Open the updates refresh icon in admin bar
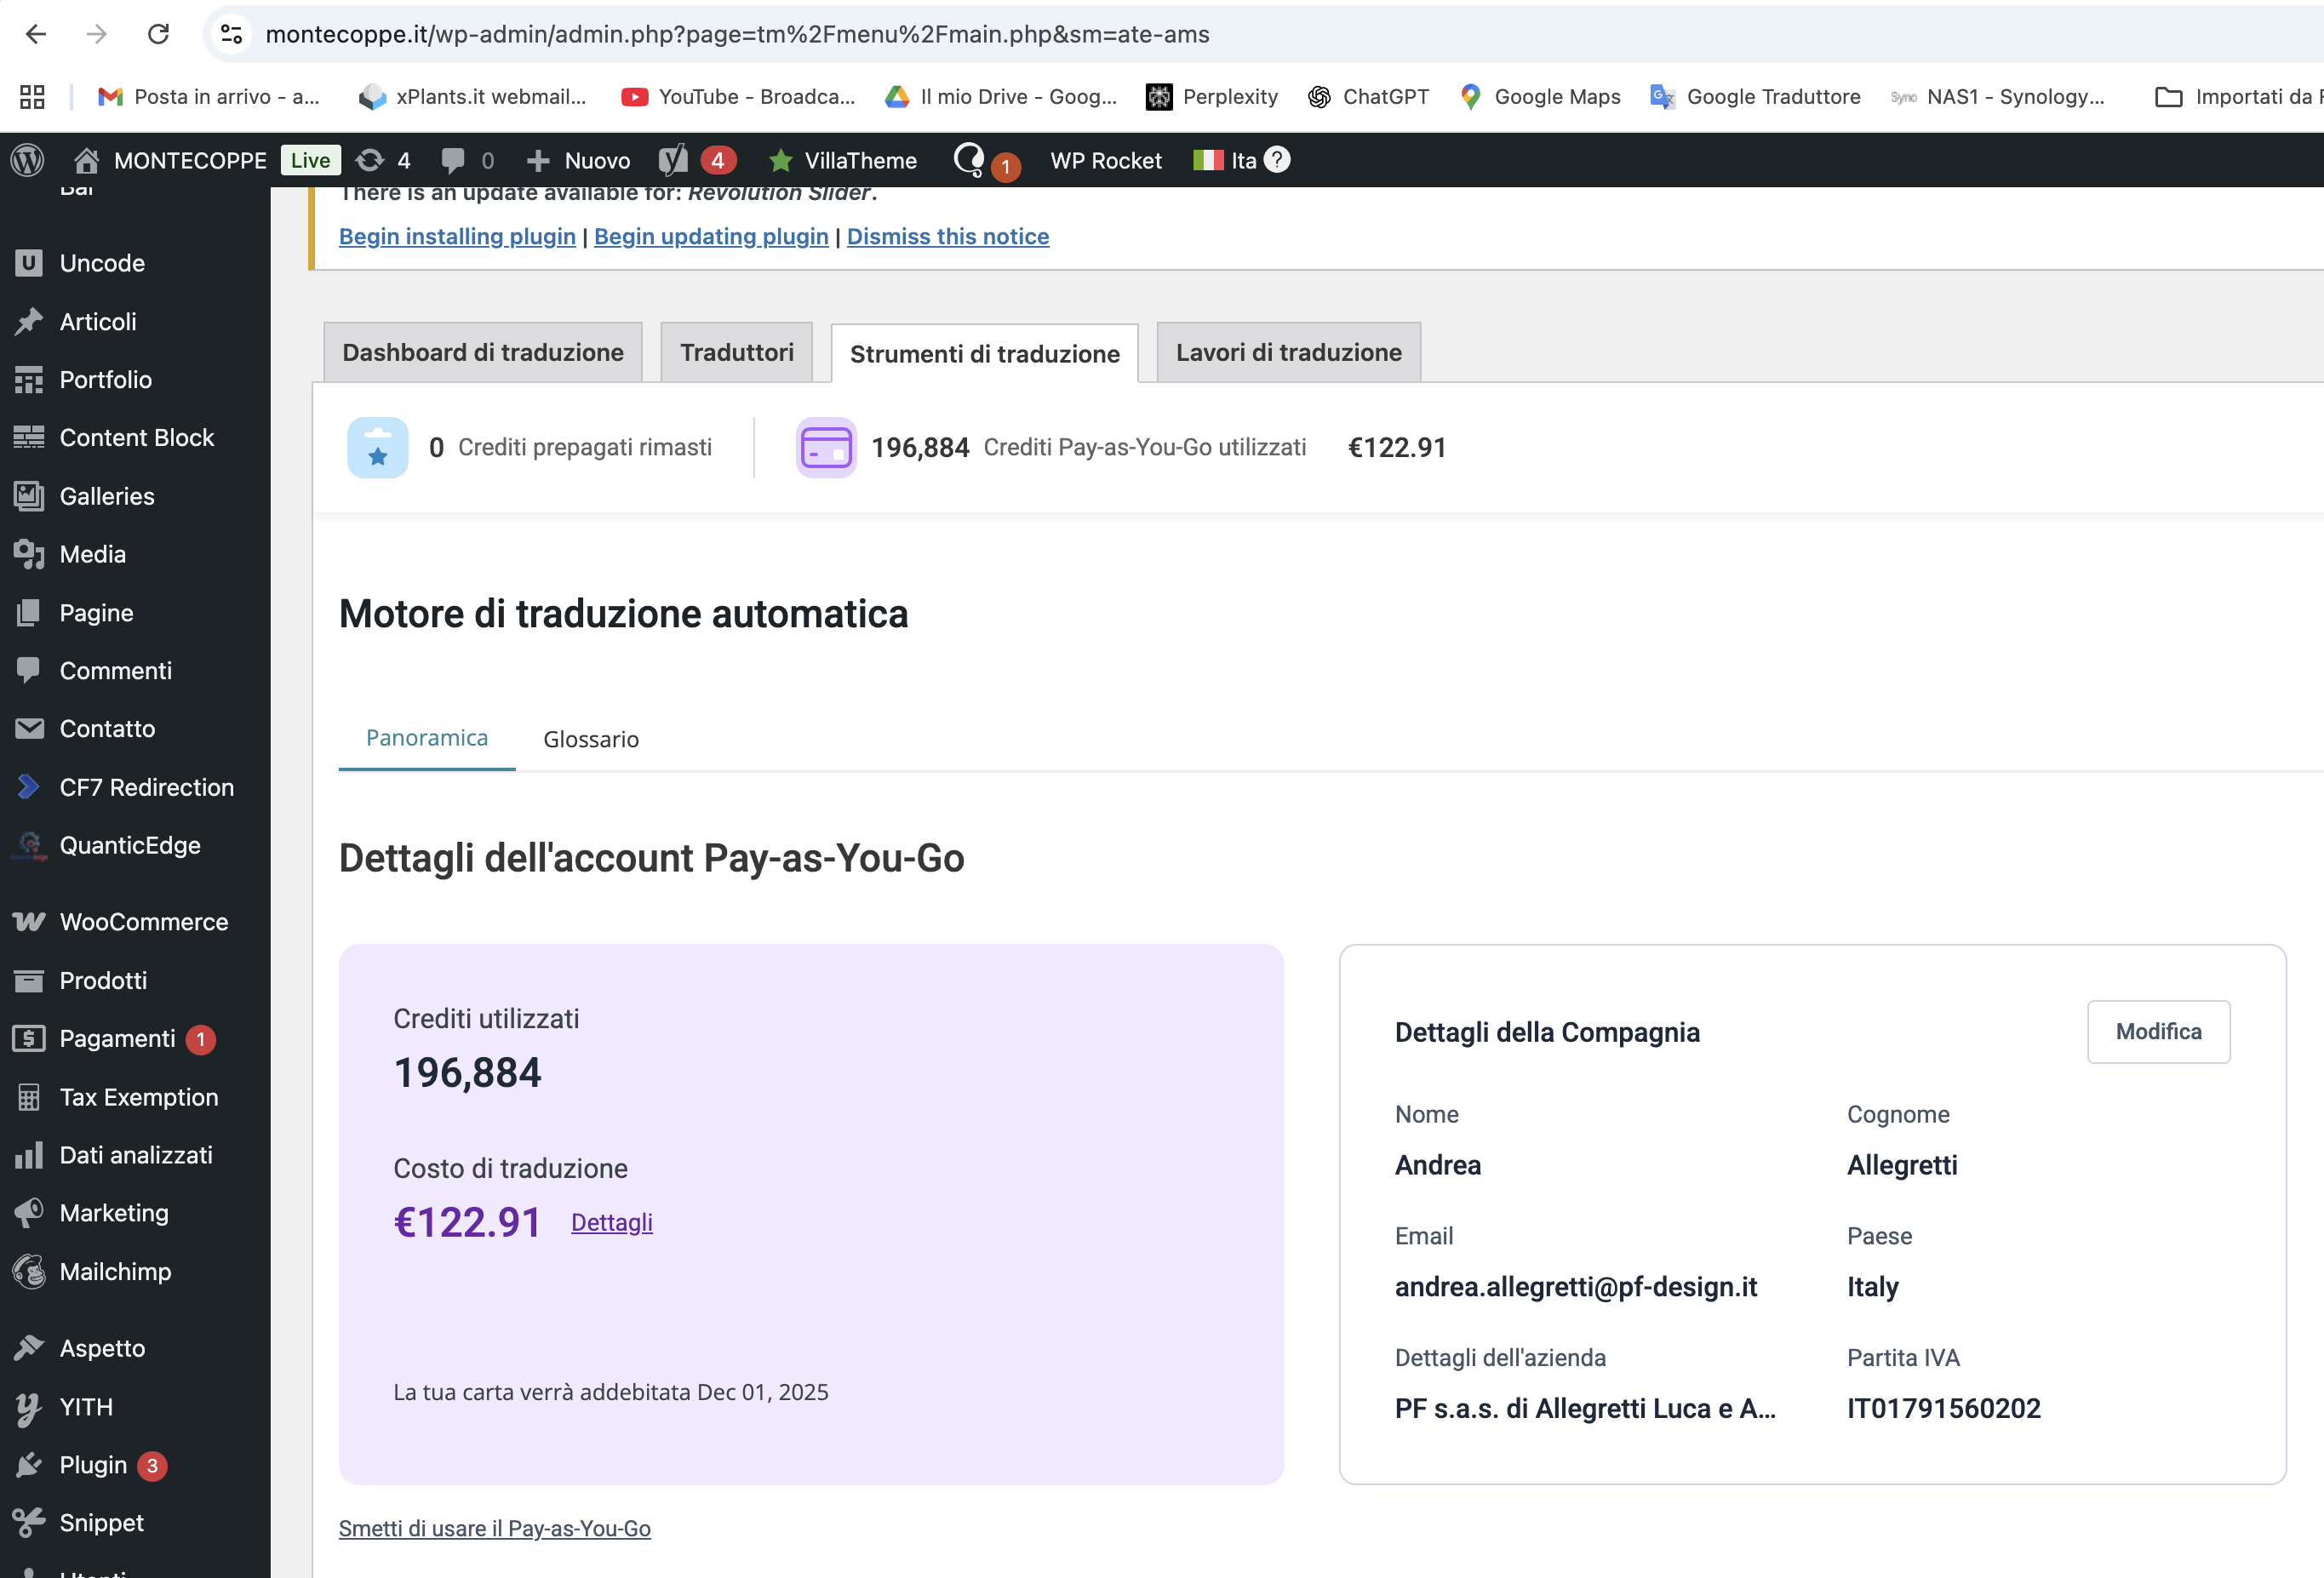This screenshot has width=2324, height=1578. click(370, 160)
